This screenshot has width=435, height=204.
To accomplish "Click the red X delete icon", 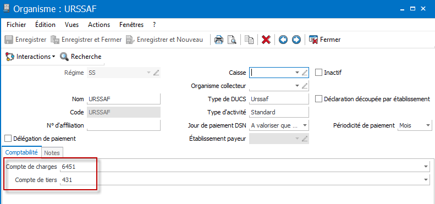I will pos(266,40).
